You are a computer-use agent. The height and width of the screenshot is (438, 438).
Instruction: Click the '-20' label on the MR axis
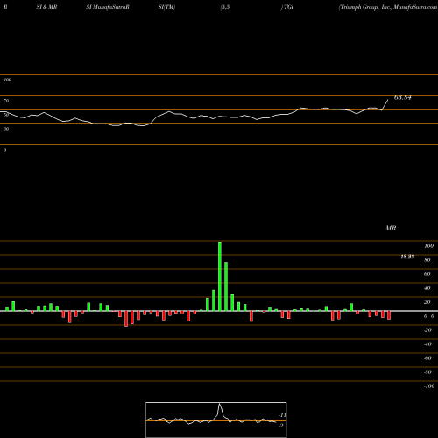click(x=427, y=330)
